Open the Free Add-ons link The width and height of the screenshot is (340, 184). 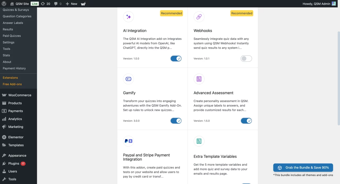pos(12,84)
